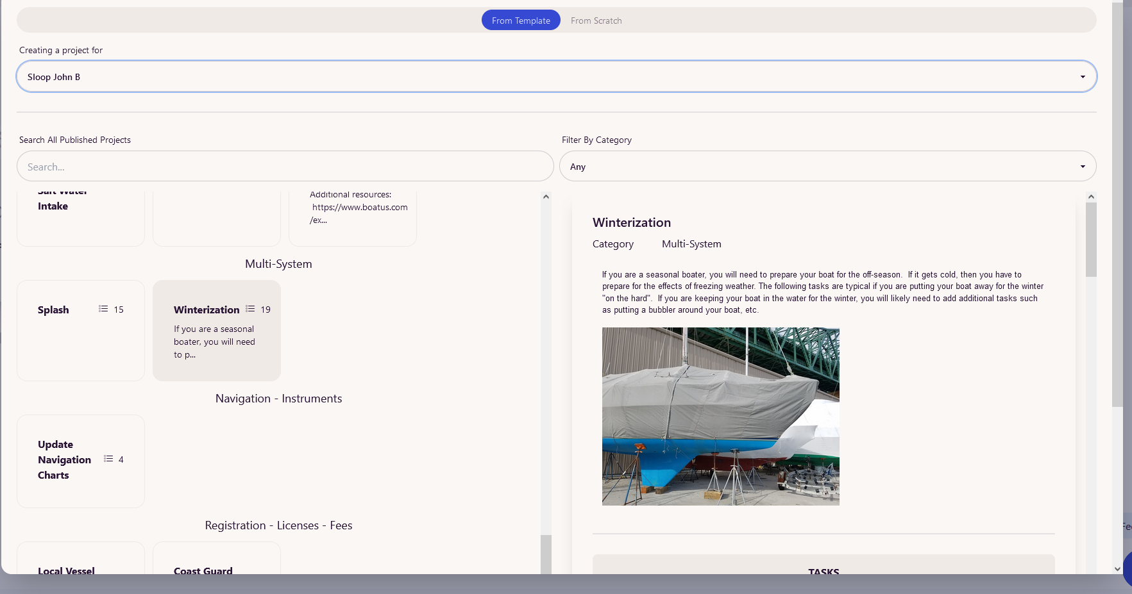Screen dimensions: 1132x594
Task: Click the Winterization description paragraph
Action: pyautogui.click(x=823, y=292)
